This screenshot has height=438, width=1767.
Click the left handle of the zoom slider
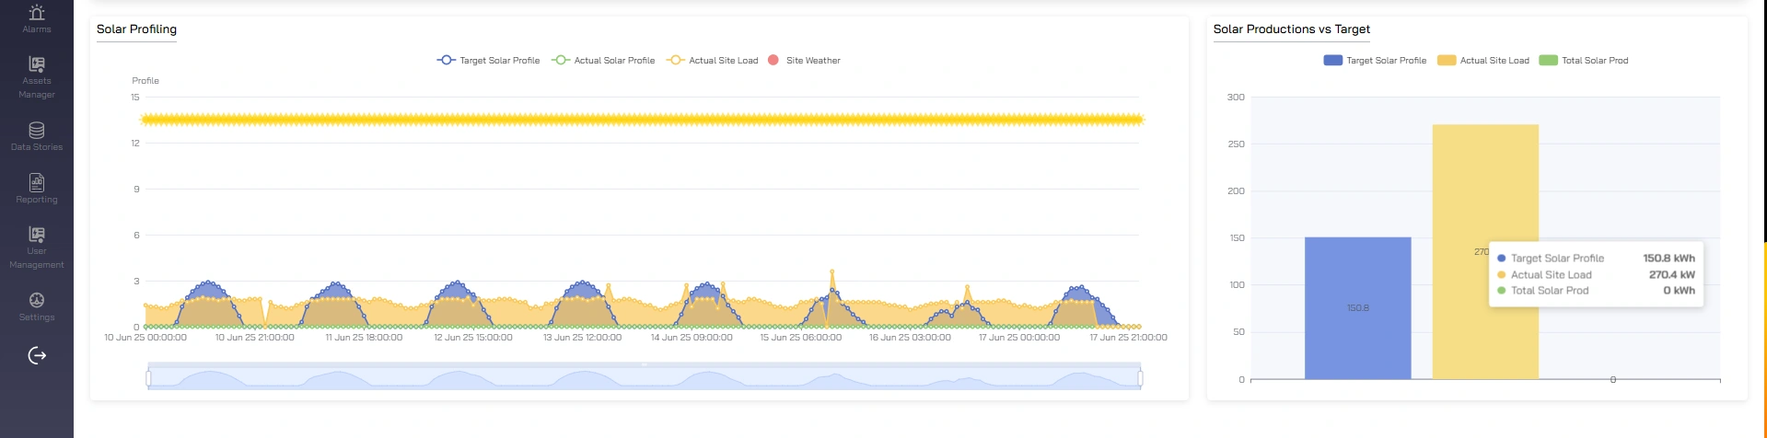[x=148, y=378]
